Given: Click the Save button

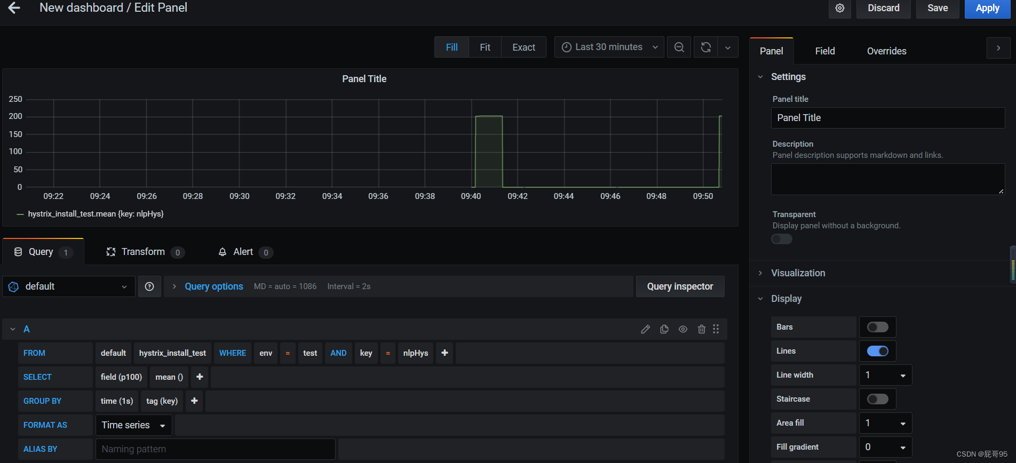Looking at the screenshot, I should click(938, 9).
